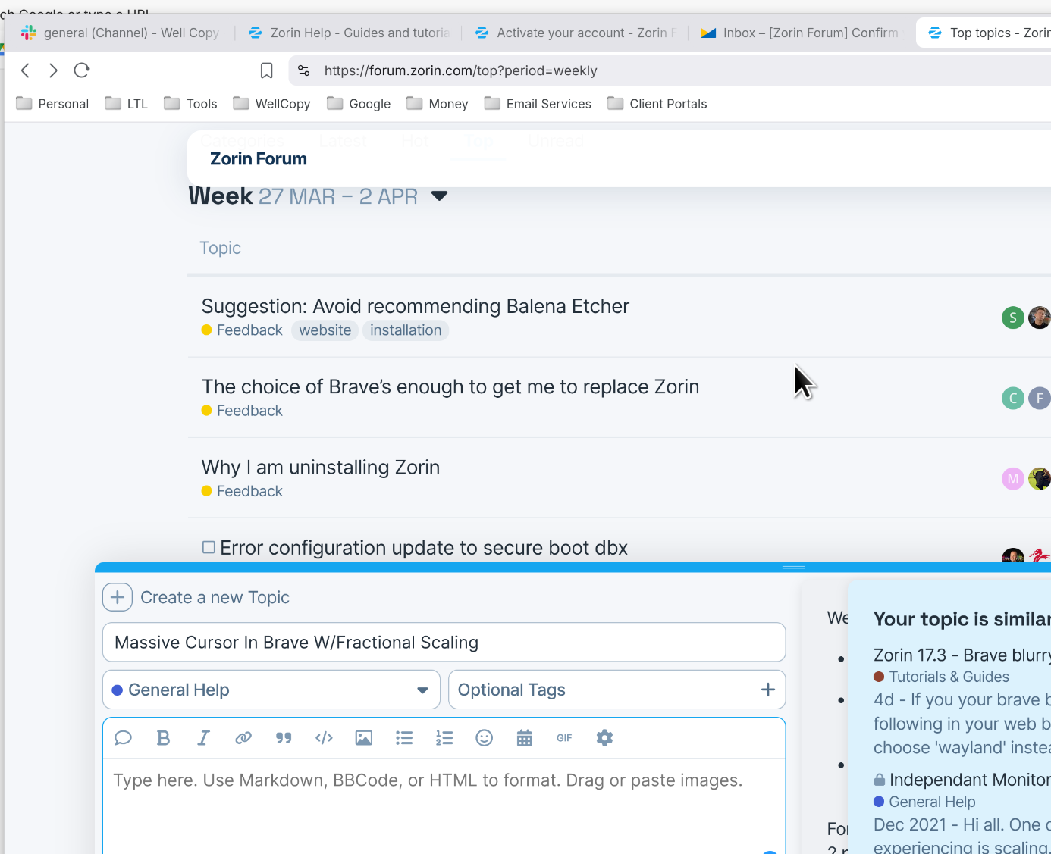Open the Tools bookmarks folder
The height and width of the screenshot is (854, 1051).
pos(191,104)
